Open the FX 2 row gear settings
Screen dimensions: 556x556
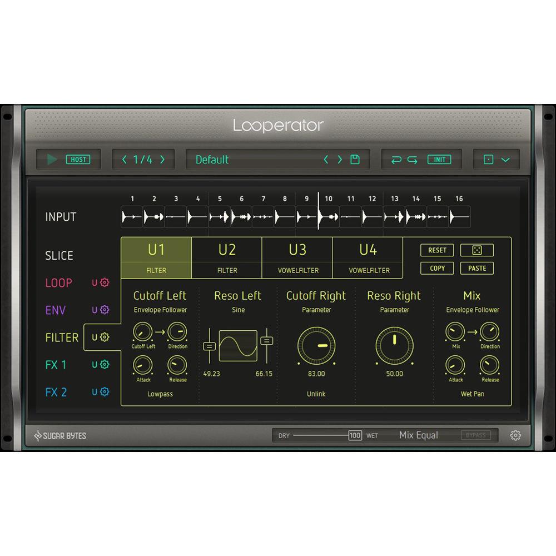coord(105,392)
